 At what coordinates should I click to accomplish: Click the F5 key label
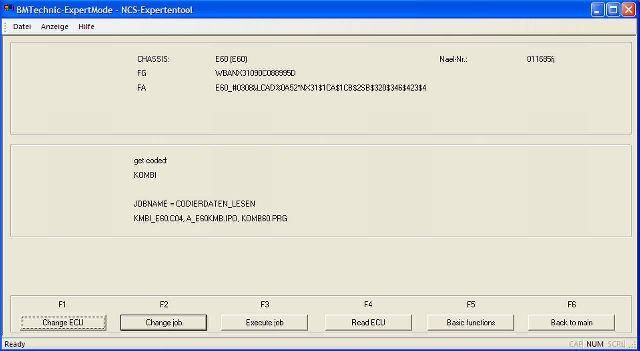pos(471,304)
